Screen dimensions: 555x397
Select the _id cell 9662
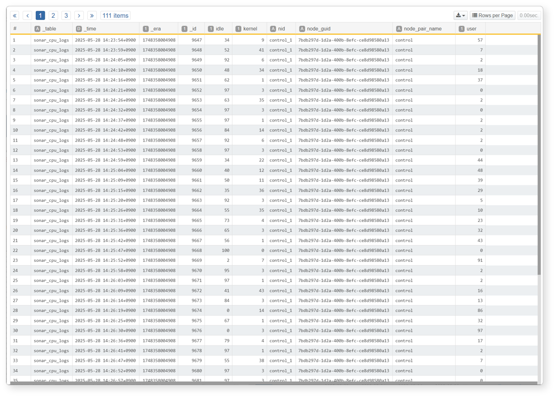[x=191, y=190]
